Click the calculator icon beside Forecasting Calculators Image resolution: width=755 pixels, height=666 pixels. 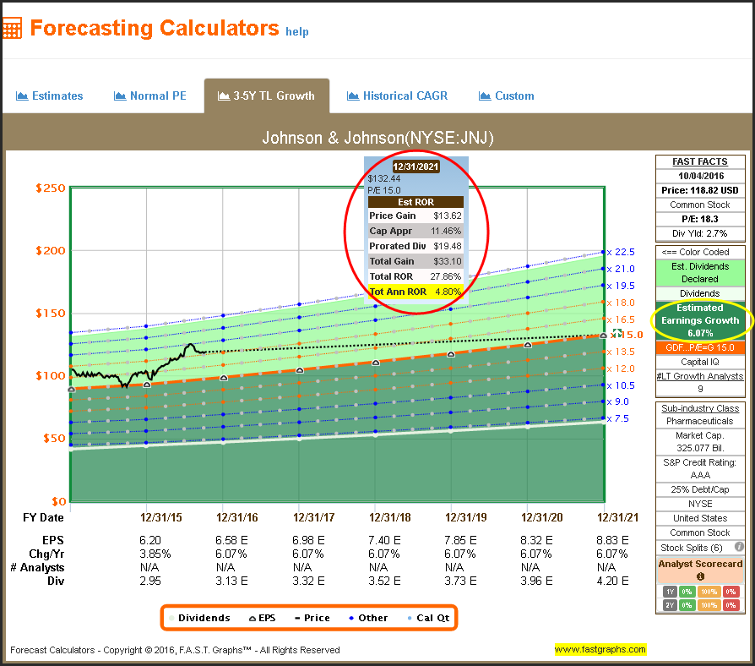(11, 27)
